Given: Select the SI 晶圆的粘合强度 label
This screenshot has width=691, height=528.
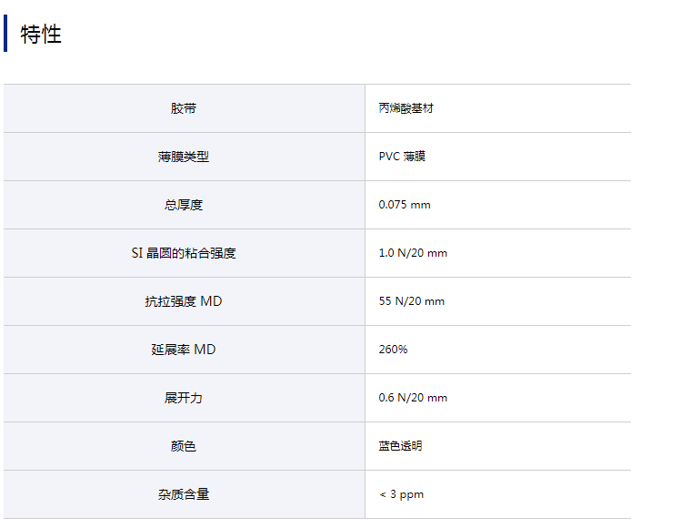Looking at the screenshot, I should tap(184, 253).
